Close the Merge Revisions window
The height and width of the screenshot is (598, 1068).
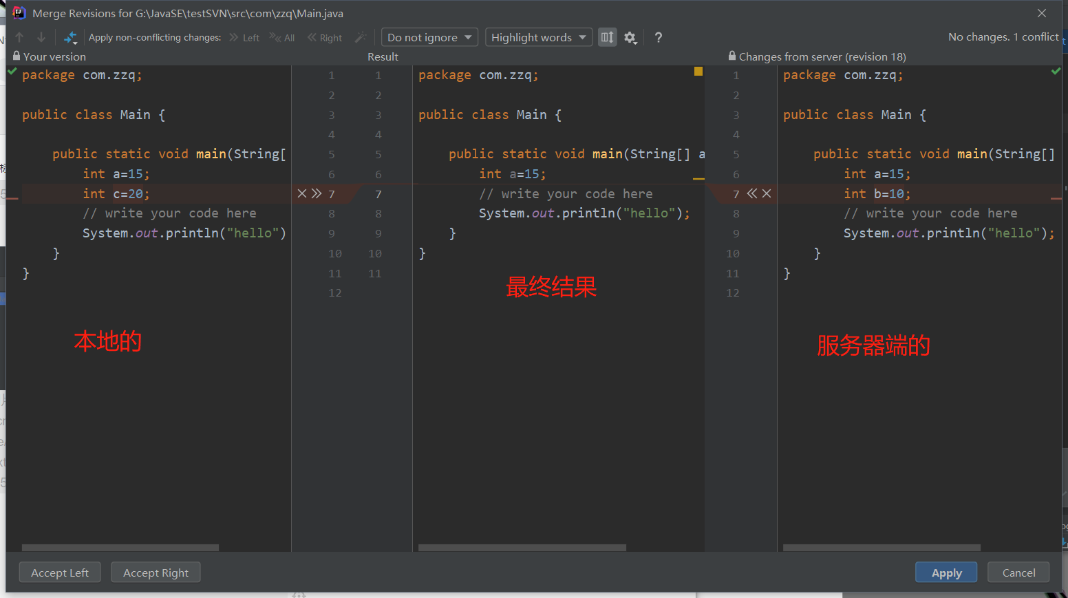coord(1042,13)
